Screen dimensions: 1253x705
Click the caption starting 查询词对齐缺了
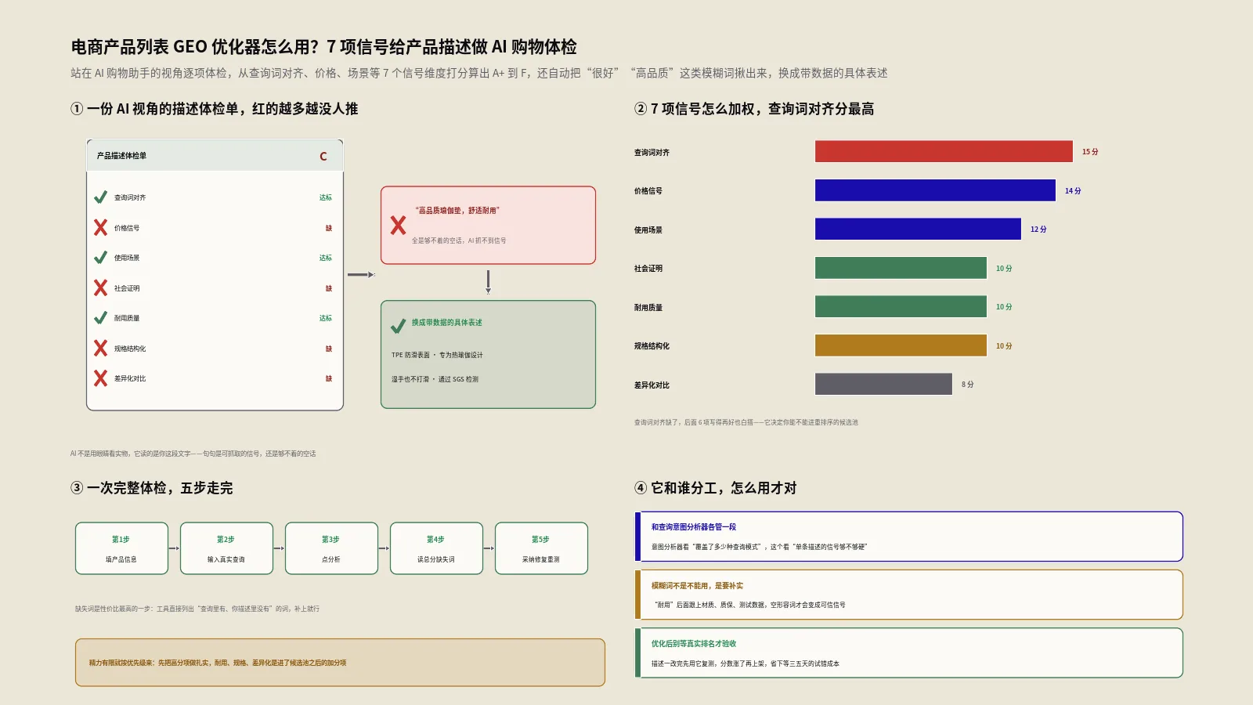(x=746, y=422)
